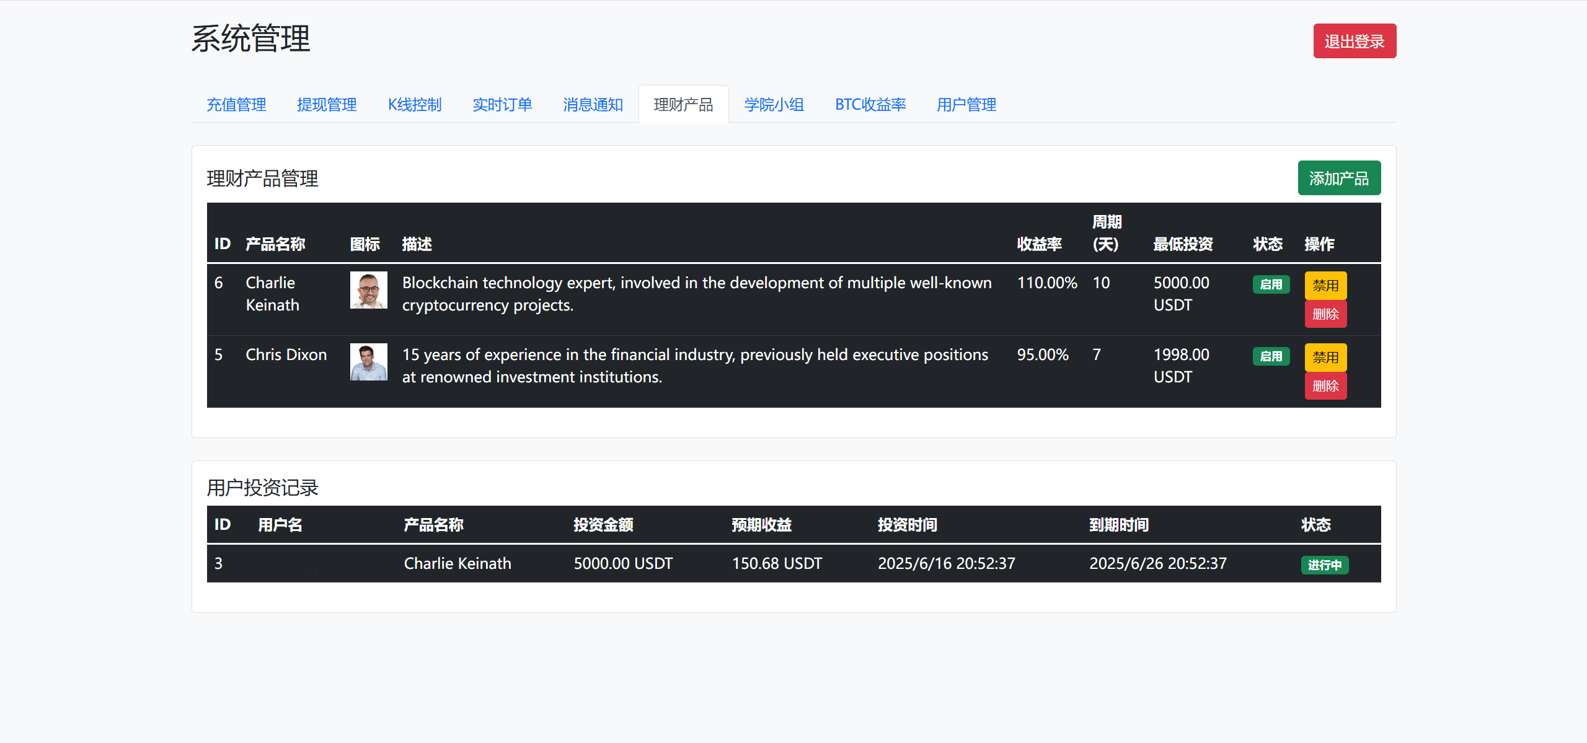Screen dimensions: 1587x743
Task: Go to the 实时订单 tab
Action: coord(502,105)
